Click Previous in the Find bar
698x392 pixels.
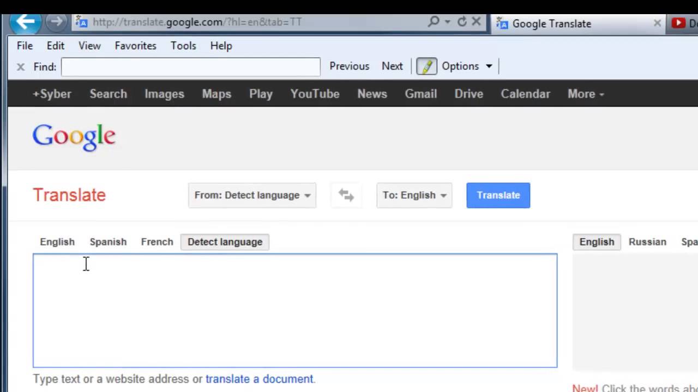coord(349,66)
